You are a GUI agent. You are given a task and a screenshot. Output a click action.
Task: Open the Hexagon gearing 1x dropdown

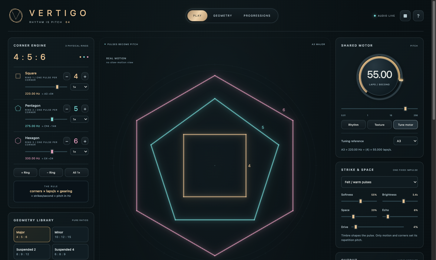[x=79, y=151]
